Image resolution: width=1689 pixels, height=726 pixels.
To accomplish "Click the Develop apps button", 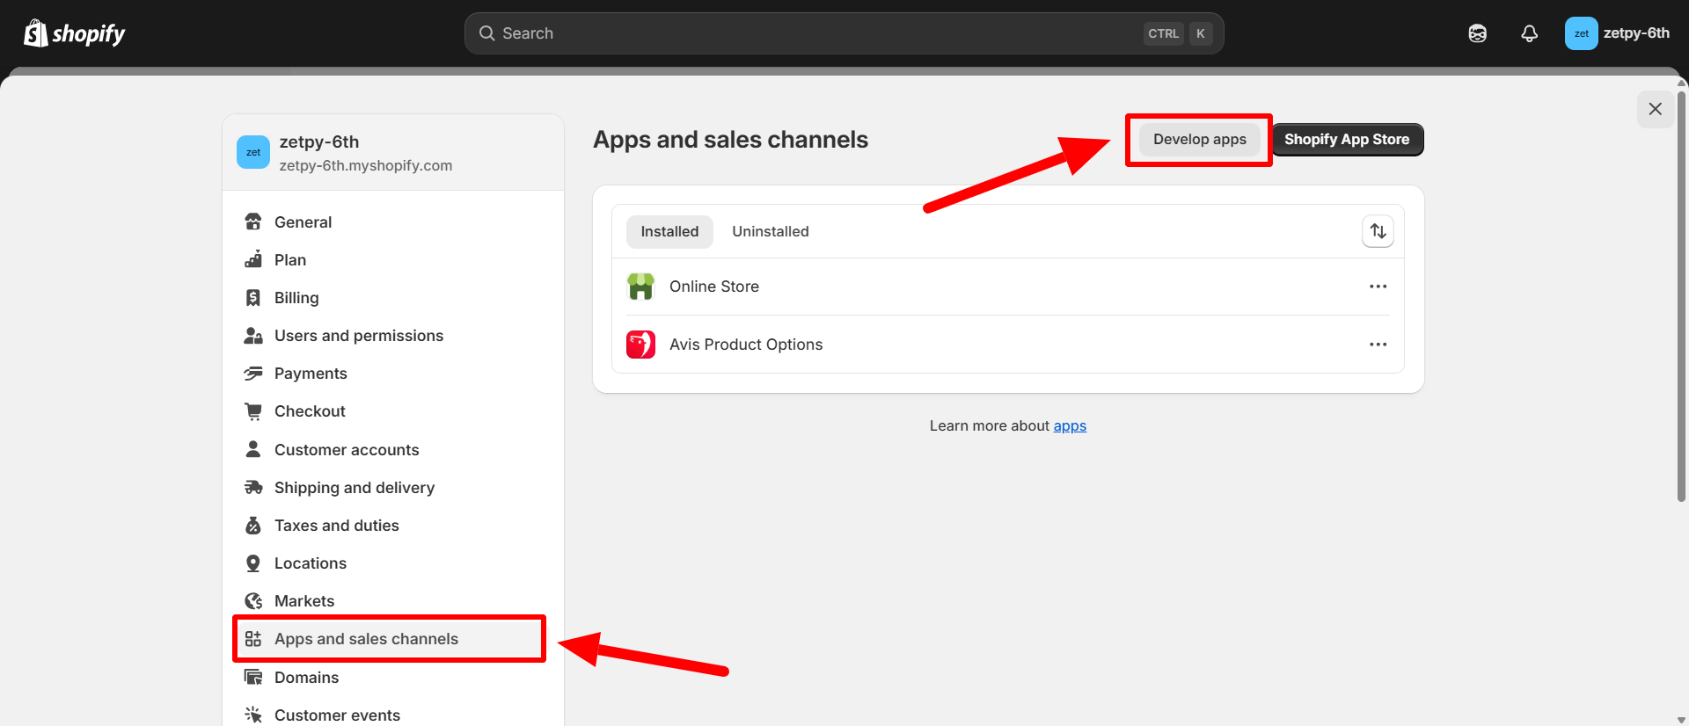I will click(x=1199, y=140).
